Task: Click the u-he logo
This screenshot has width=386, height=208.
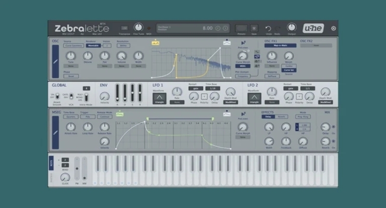Action: [x=313, y=28]
